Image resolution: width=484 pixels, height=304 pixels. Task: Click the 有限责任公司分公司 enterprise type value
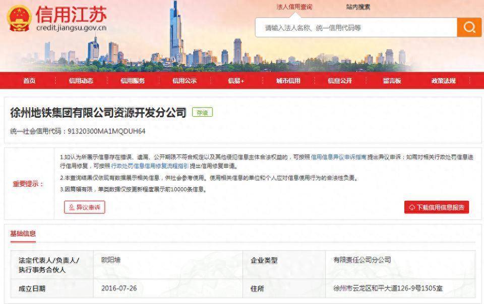pos(362,260)
